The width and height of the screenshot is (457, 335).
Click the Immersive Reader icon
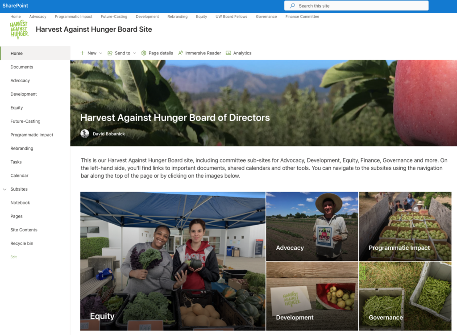(x=181, y=53)
